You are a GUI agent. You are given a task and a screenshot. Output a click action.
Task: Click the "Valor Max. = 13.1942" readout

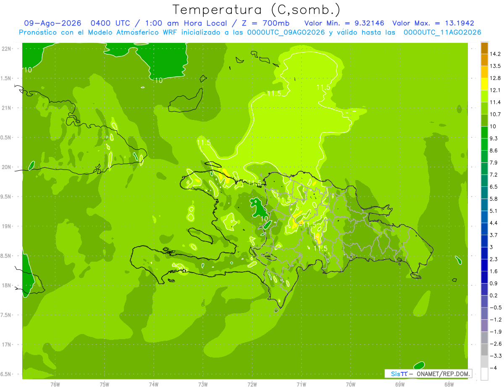click(x=433, y=23)
